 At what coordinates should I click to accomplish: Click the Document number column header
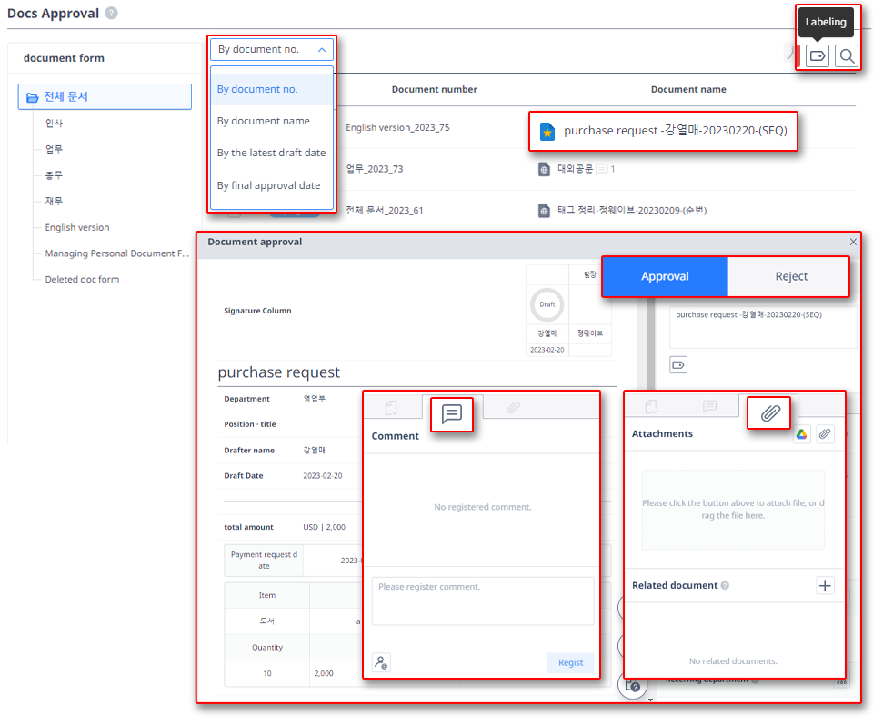pos(435,89)
